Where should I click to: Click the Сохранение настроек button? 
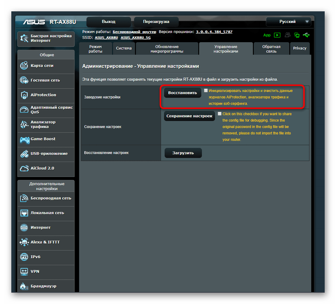pyautogui.click(x=190, y=116)
